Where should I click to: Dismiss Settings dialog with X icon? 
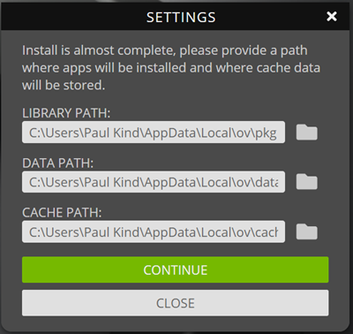coord(332,16)
